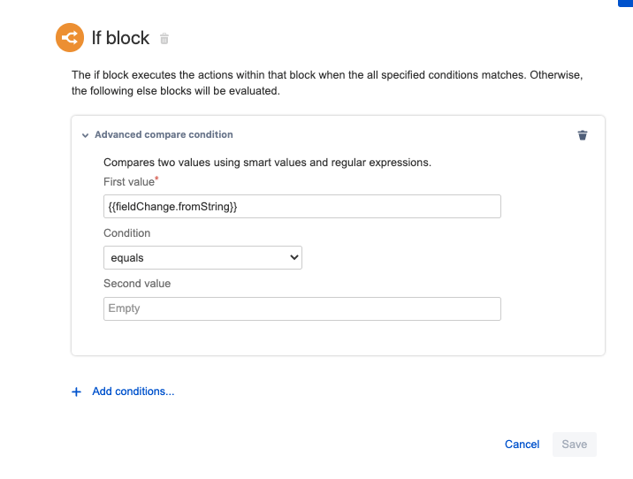The height and width of the screenshot is (479, 633).
Task: Click the Add conditions... link
Action: point(133,392)
